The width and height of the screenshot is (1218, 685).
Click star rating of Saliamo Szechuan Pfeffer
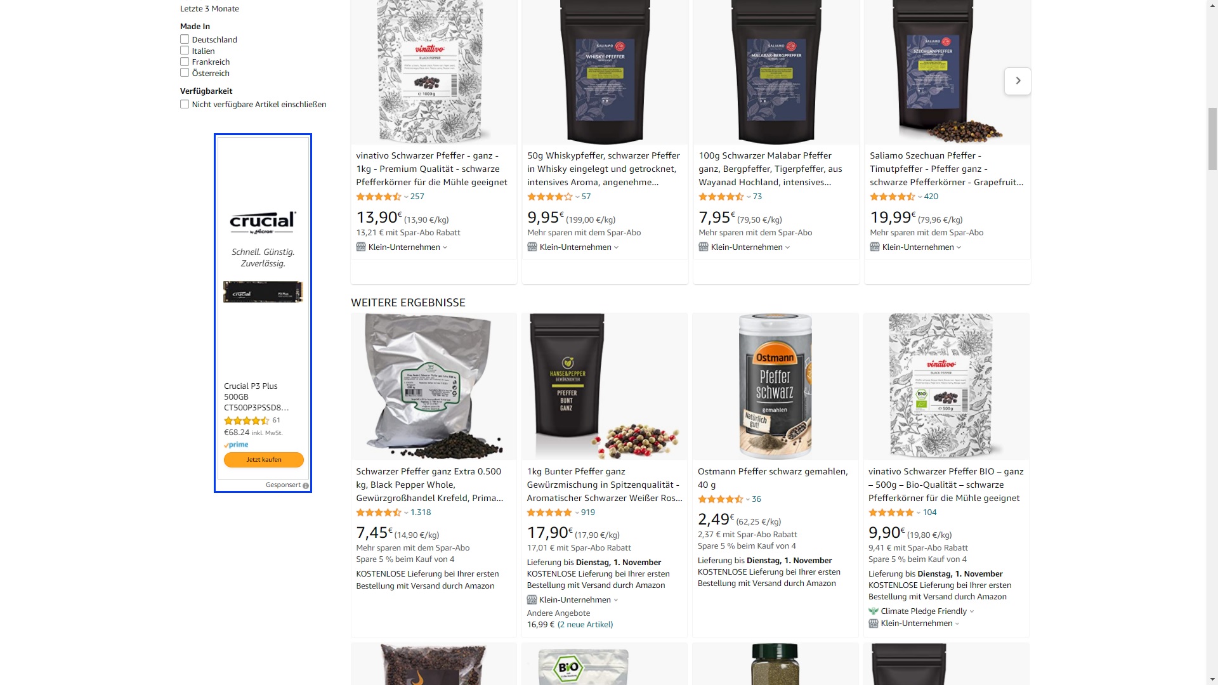(x=893, y=197)
